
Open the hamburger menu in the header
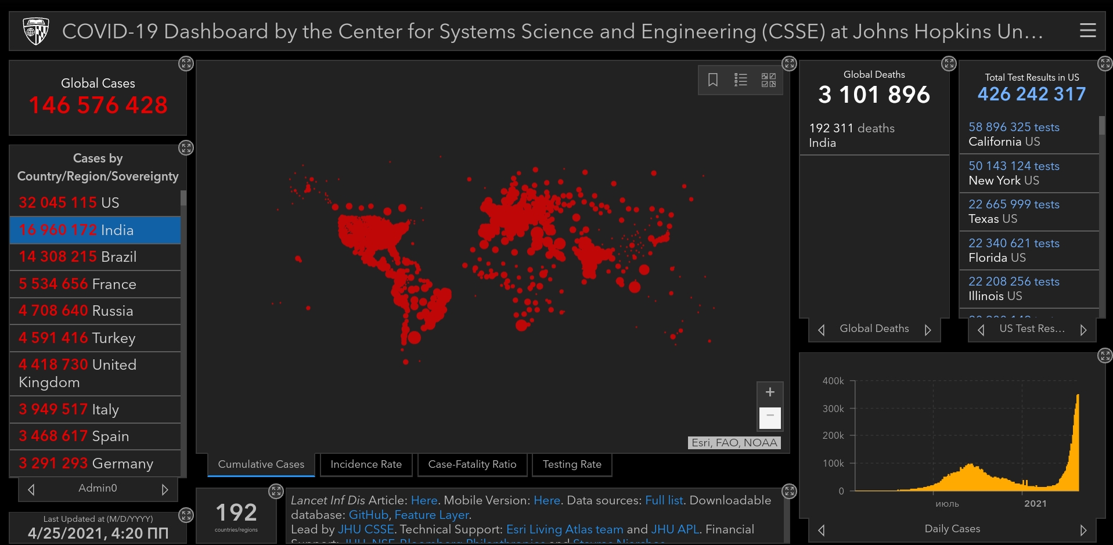(x=1087, y=31)
